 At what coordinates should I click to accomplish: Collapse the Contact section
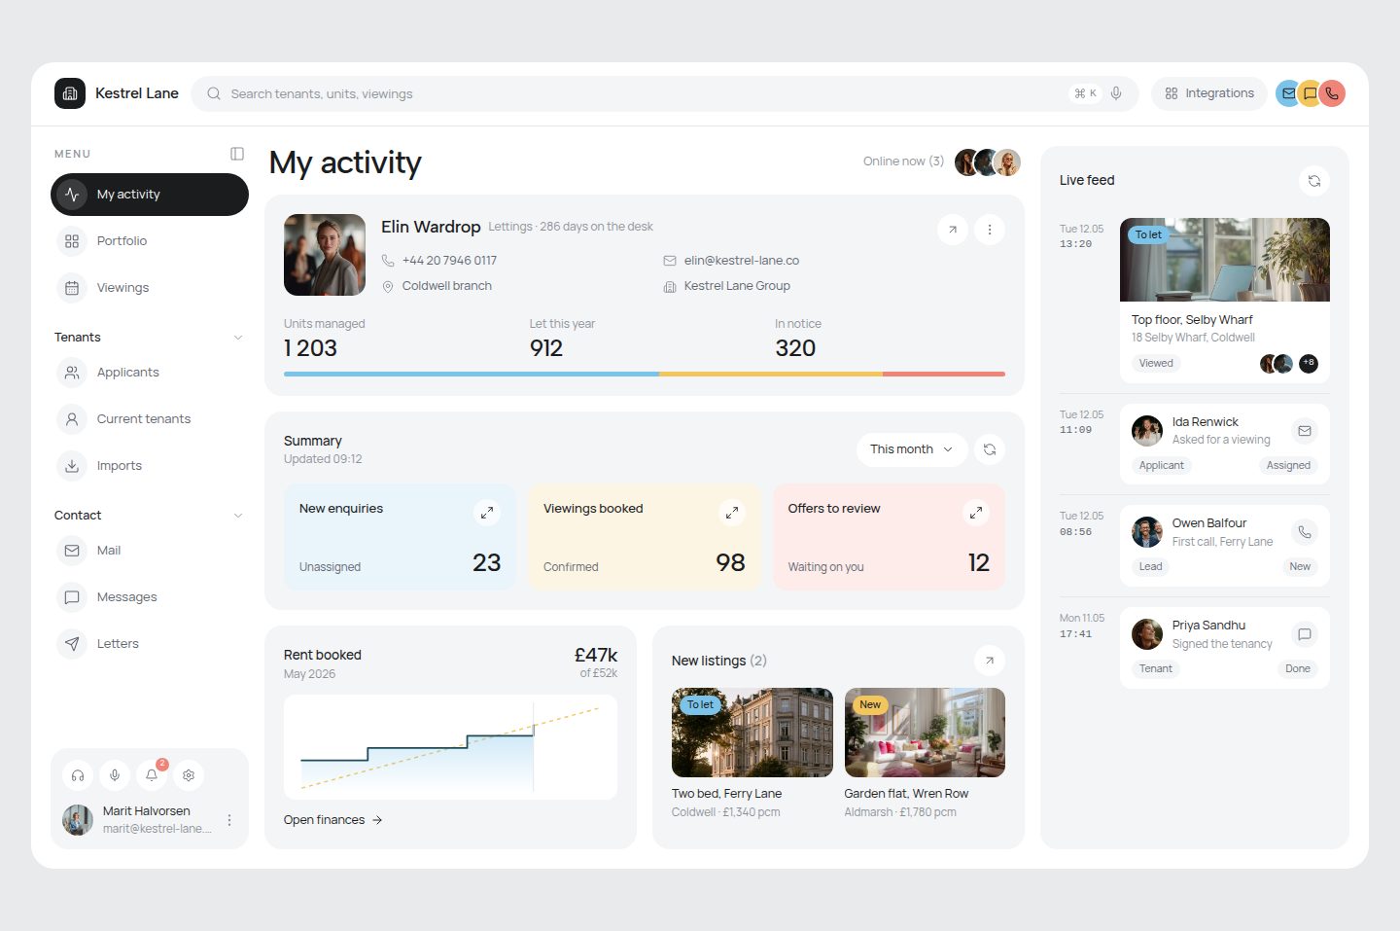238,516
